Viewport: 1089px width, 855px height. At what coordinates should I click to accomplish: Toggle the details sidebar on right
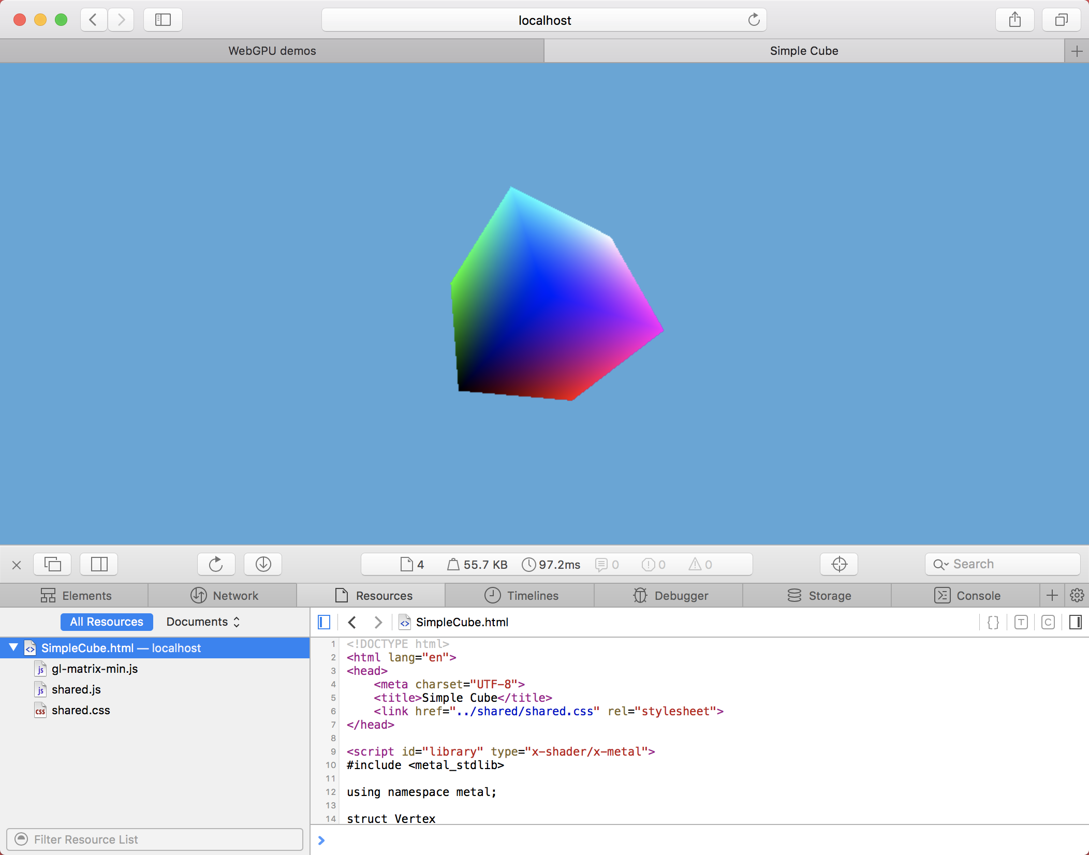click(x=1075, y=622)
